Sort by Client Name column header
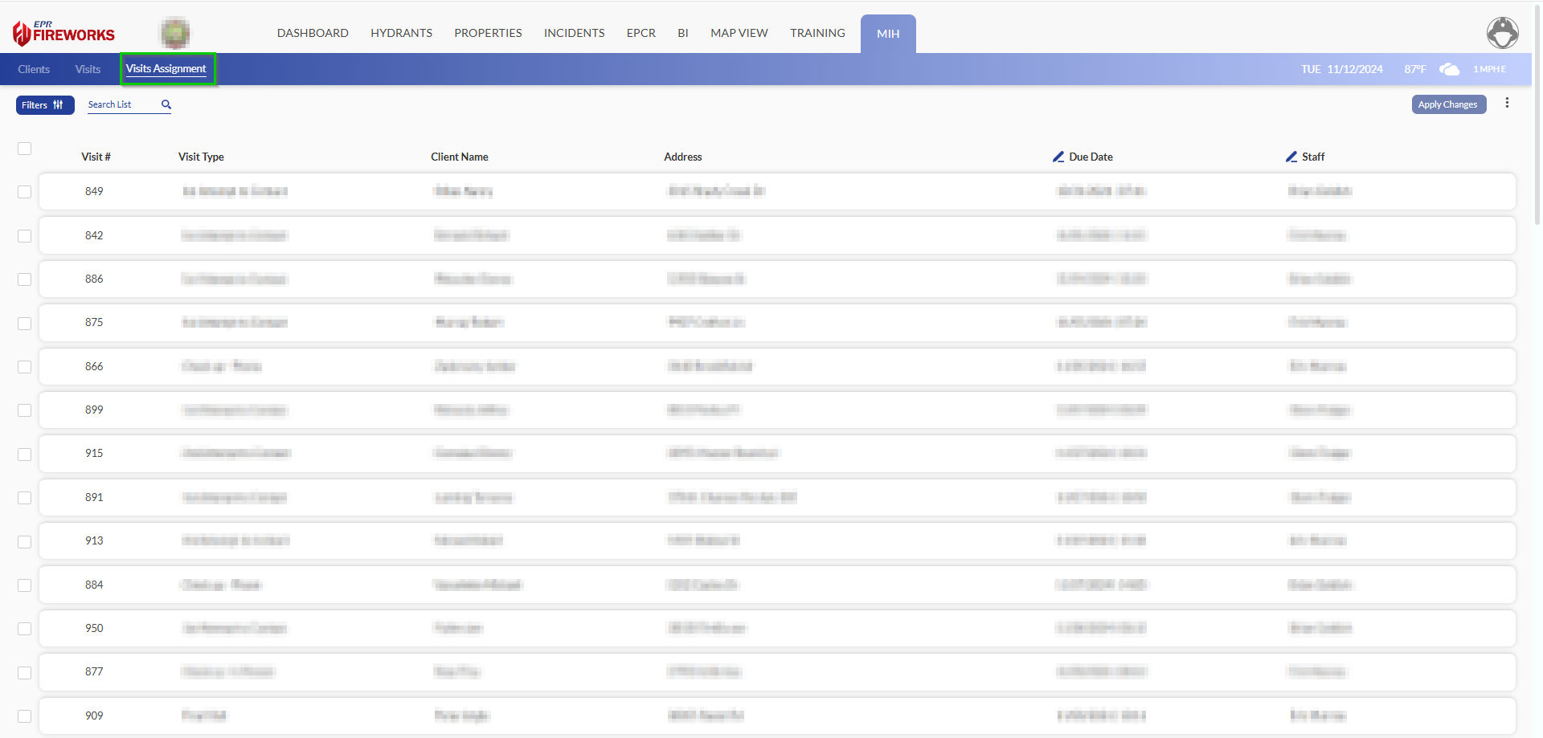 (x=459, y=157)
